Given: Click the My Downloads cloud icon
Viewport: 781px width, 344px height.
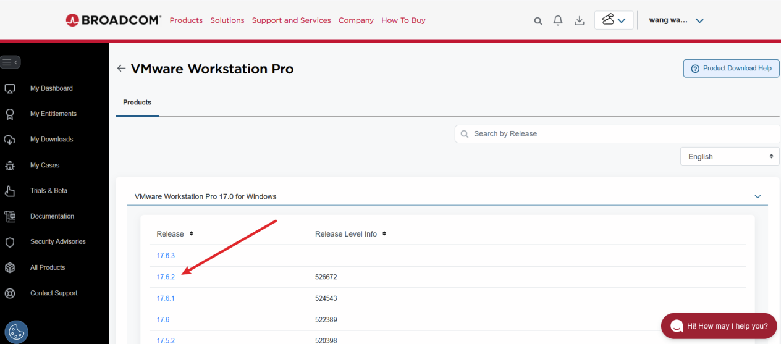Looking at the screenshot, I should coord(10,140).
